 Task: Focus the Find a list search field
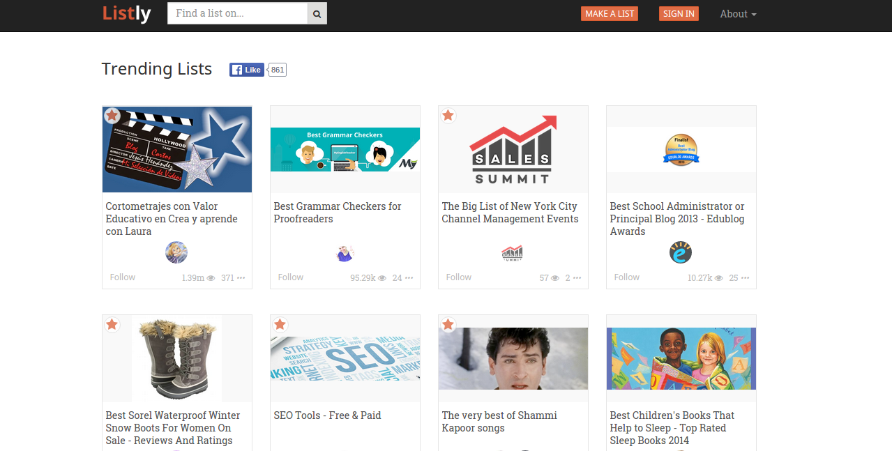coord(237,13)
